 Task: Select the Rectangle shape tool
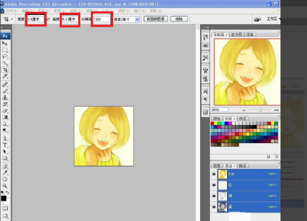click(5, 158)
